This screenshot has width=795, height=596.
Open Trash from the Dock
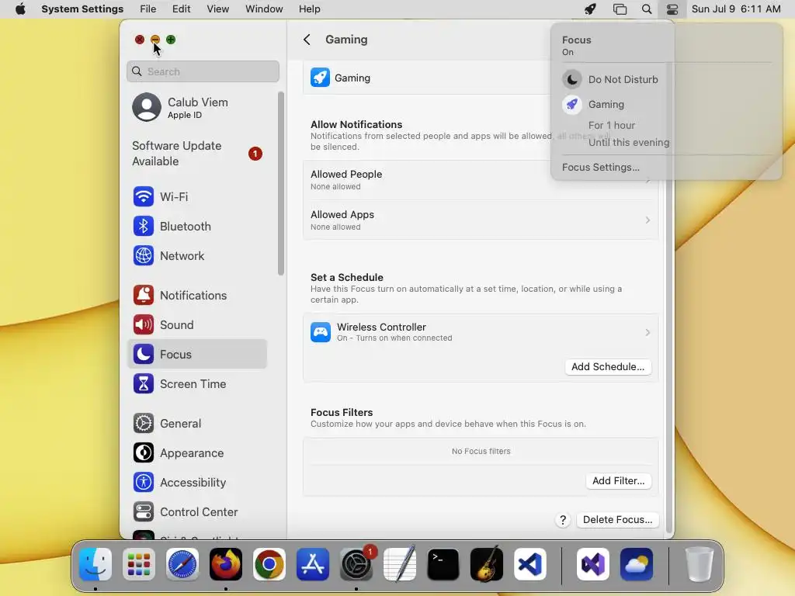tap(700, 564)
